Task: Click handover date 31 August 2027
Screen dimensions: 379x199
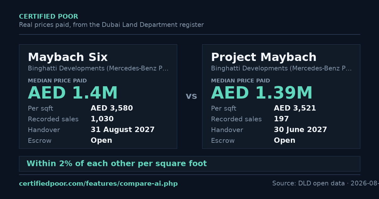Action: click(123, 130)
